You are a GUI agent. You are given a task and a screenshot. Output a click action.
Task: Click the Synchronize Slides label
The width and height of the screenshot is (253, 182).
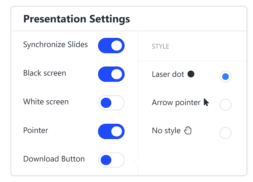point(56,45)
